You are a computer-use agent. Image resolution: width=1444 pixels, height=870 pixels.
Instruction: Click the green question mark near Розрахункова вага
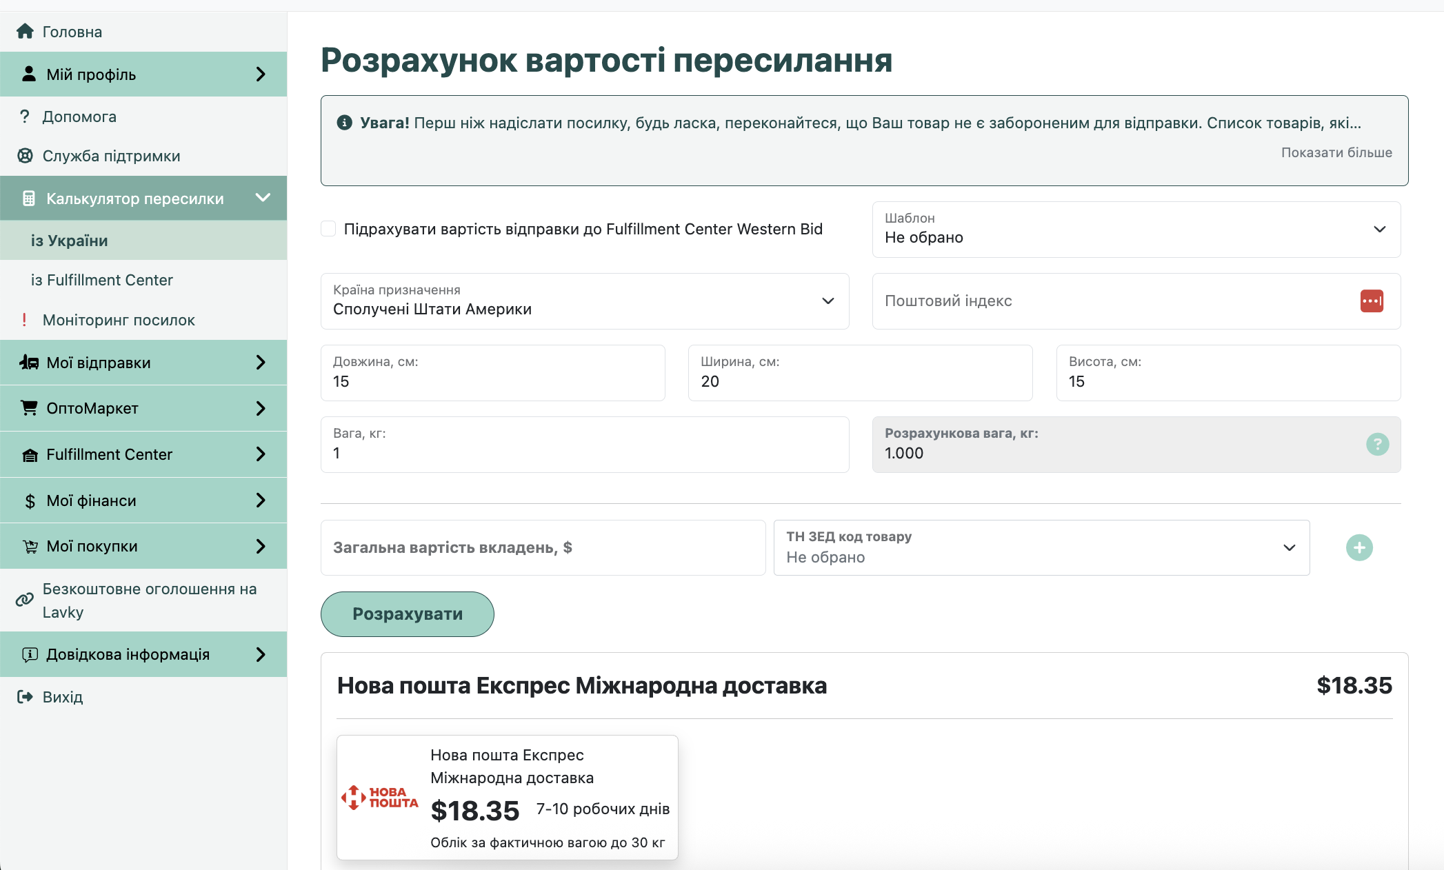pos(1377,445)
